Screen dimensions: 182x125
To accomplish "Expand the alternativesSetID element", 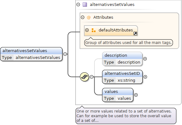I will [x=145, y=77].
